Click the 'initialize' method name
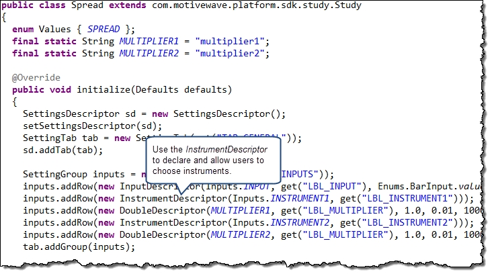Viewport: 492px width, 274px height. [104, 90]
